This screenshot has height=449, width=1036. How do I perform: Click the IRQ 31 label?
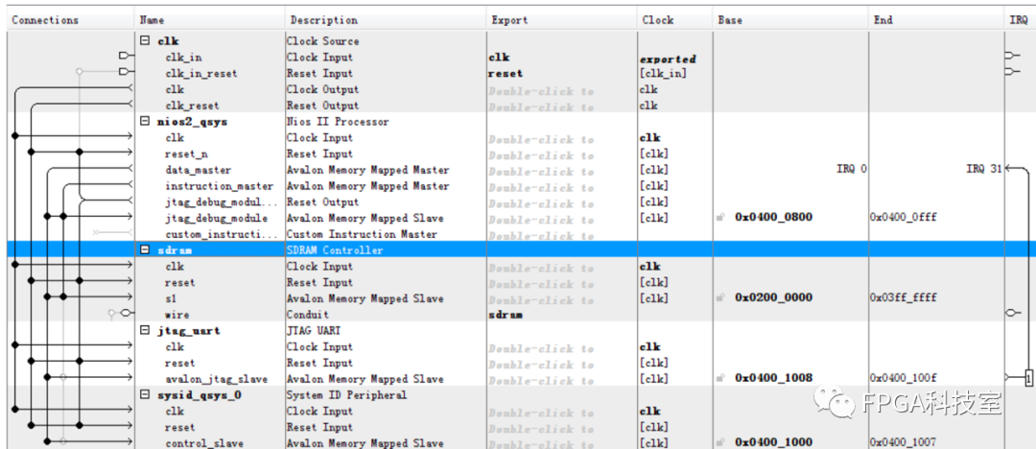click(x=984, y=169)
